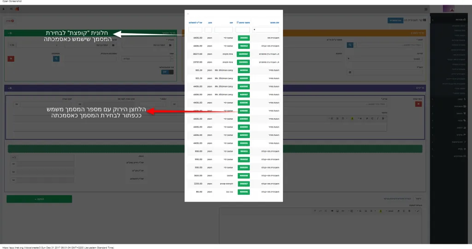The height and width of the screenshot is (249, 472).
Task: Choose receipt invoice 900009
Action: point(243,168)
